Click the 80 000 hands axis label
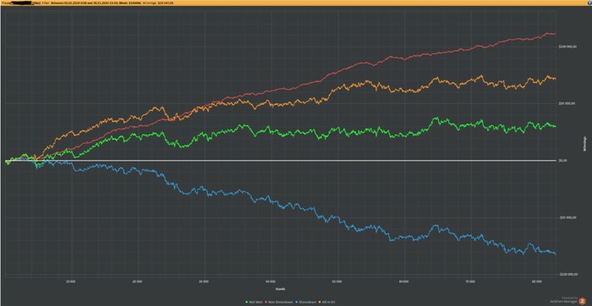The height and width of the screenshot is (306, 592). click(537, 281)
